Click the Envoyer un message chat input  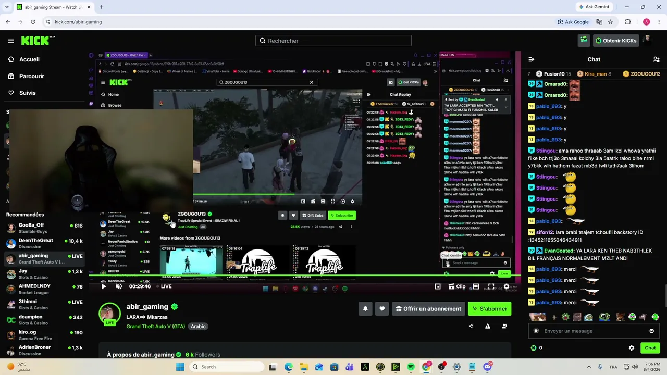[594, 331]
